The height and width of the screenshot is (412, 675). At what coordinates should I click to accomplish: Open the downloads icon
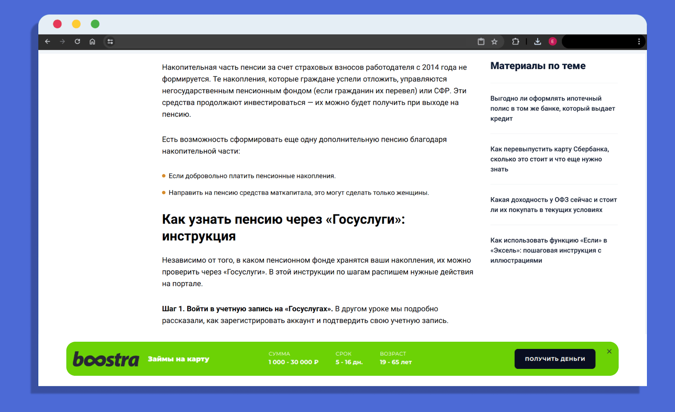[538, 42]
